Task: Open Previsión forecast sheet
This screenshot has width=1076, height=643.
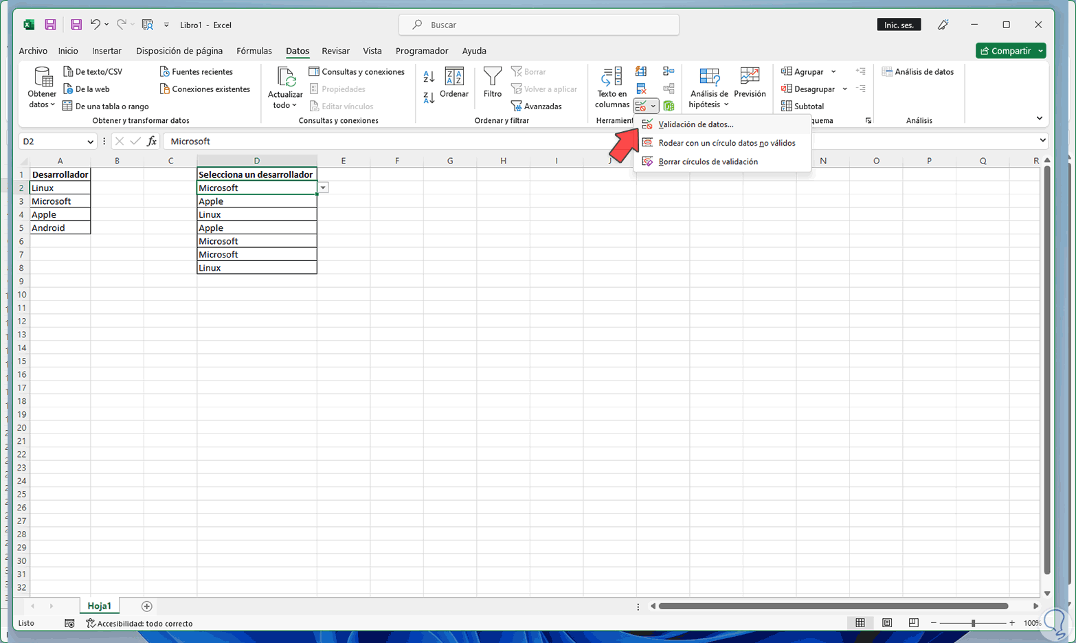Action: (x=750, y=83)
